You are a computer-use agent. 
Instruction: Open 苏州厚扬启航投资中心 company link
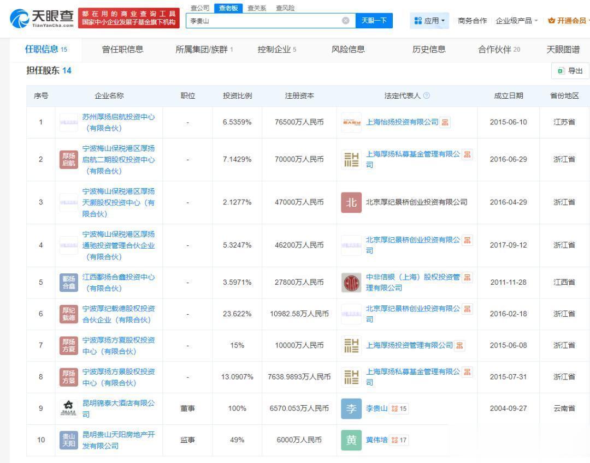tap(119, 123)
